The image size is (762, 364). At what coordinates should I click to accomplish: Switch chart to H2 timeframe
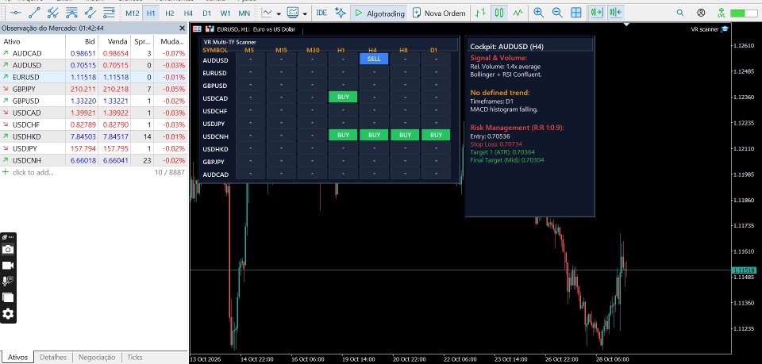tap(169, 13)
